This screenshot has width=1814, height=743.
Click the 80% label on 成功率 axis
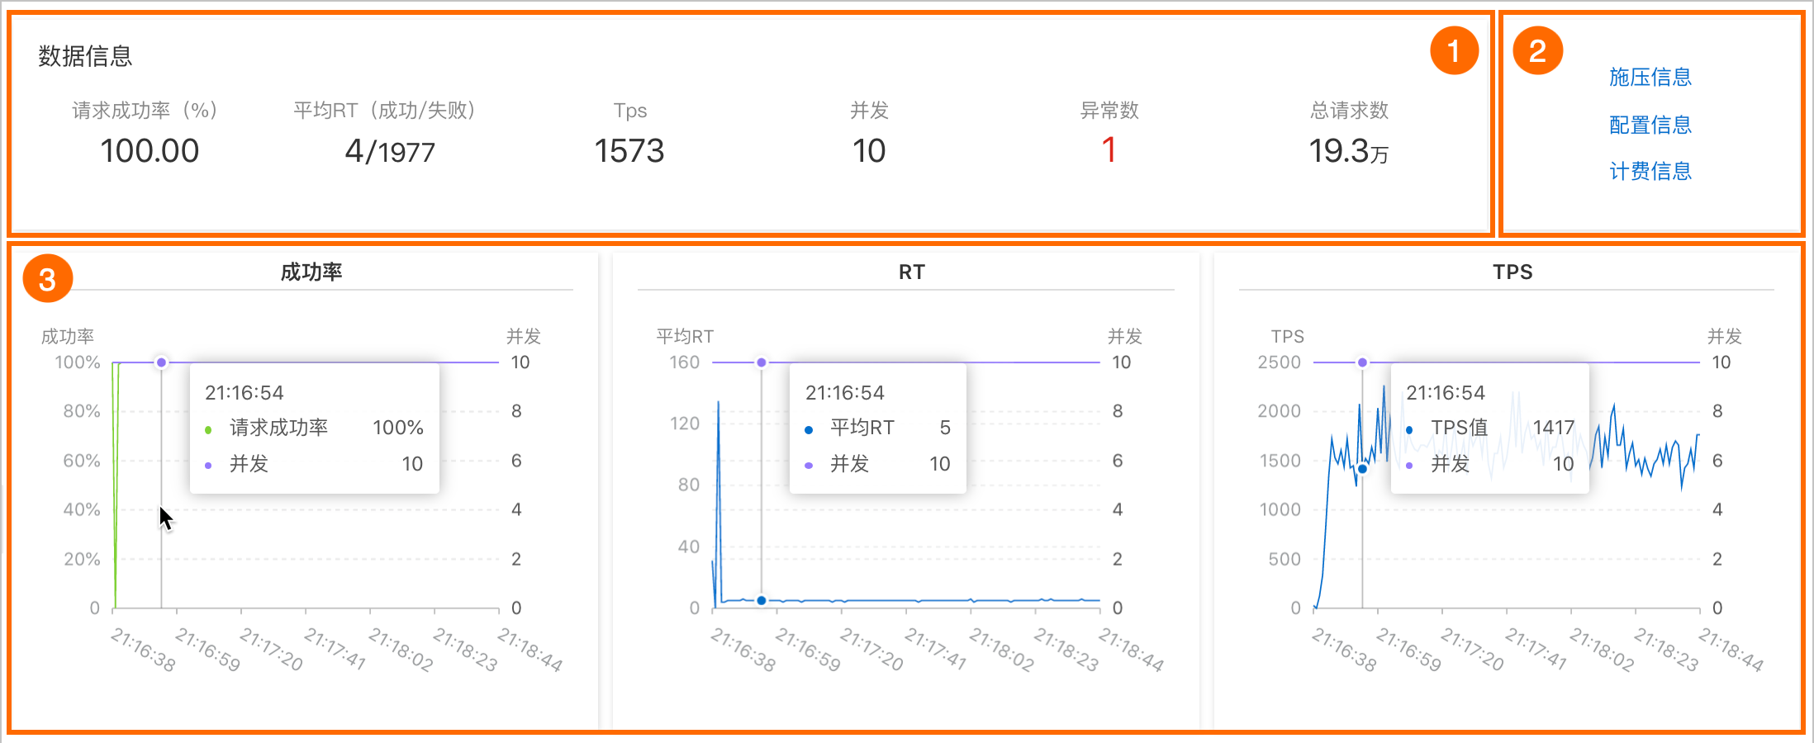point(82,411)
